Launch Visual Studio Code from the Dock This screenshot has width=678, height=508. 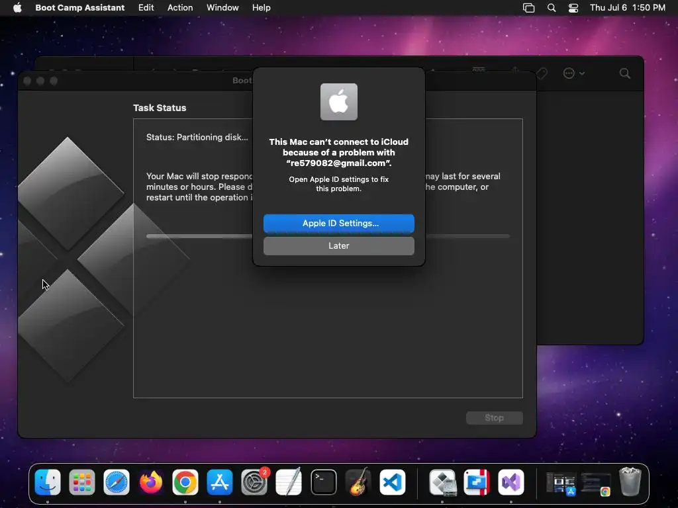[393, 482]
